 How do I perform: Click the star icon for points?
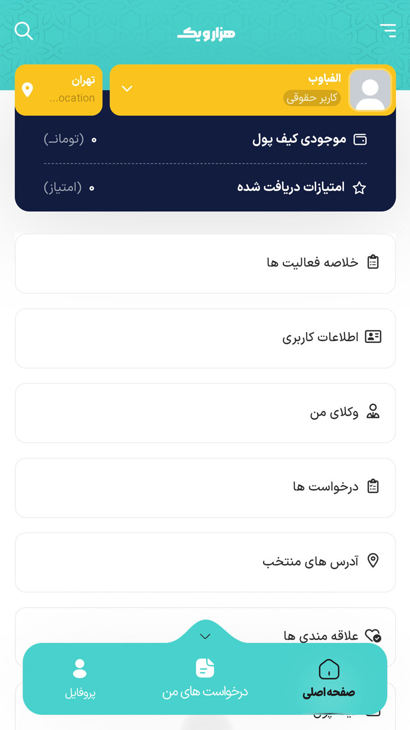[x=359, y=188]
